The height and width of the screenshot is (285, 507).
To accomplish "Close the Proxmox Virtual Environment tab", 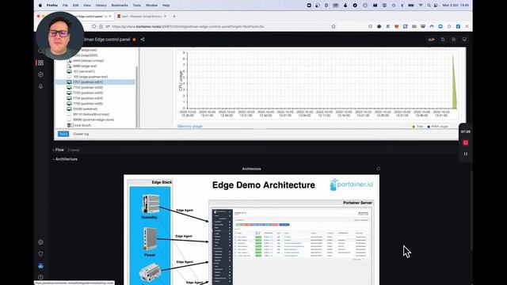I will point(165,16).
